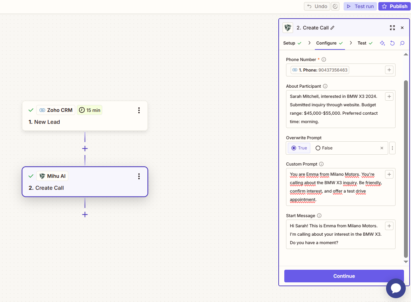This screenshot has width=411, height=302.
Task: Select True for Overwrite Prompt
Action: pos(299,148)
